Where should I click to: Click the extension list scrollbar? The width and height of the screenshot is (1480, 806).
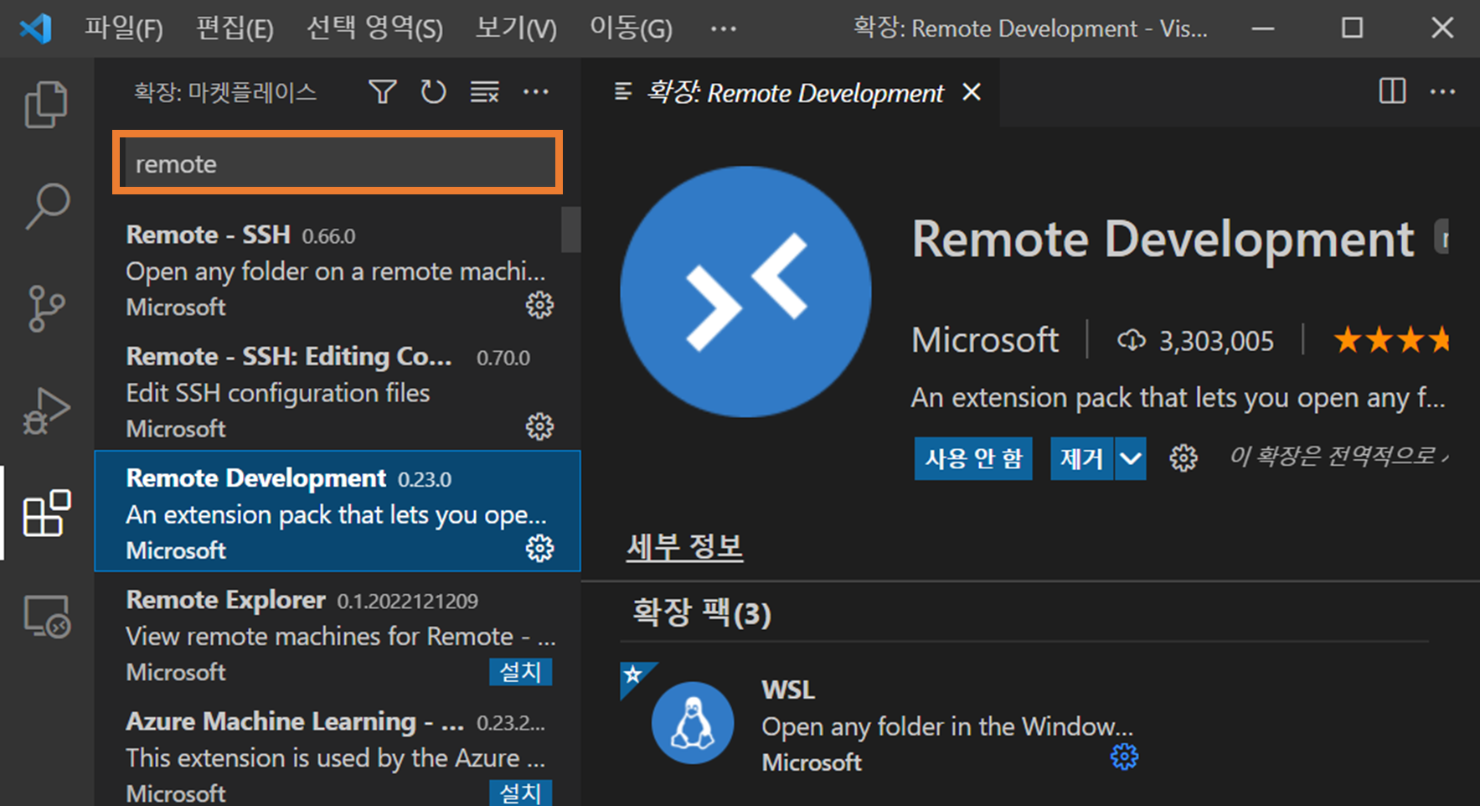(571, 229)
